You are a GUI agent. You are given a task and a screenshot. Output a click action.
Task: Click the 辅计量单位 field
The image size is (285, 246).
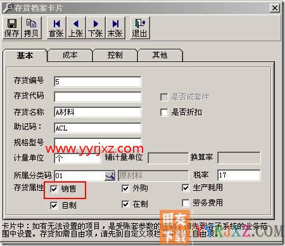pyautogui.click(x=168, y=158)
